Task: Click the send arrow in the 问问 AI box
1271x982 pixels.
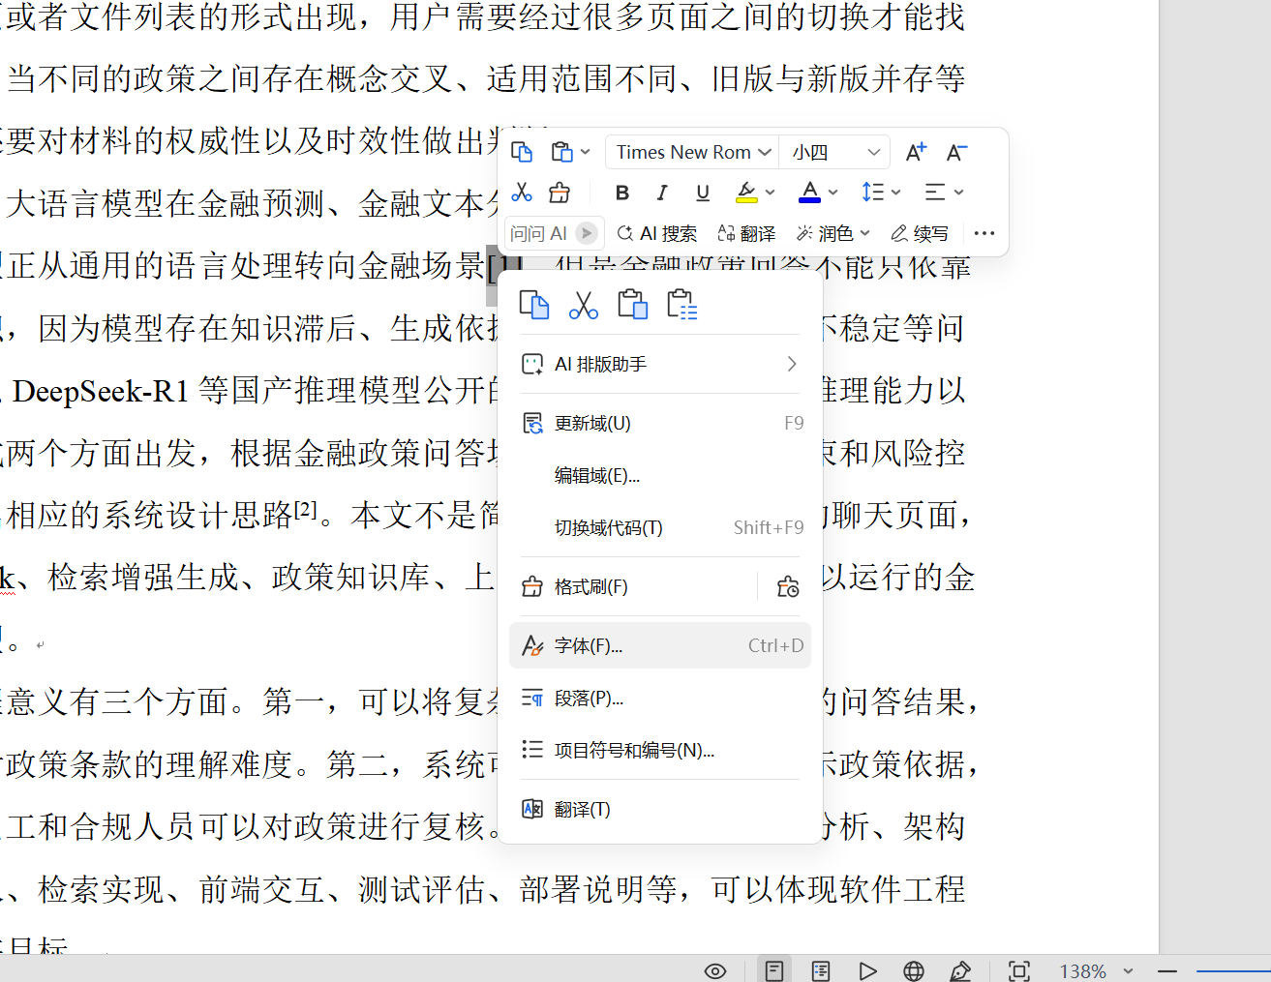Action: [586, 233]
